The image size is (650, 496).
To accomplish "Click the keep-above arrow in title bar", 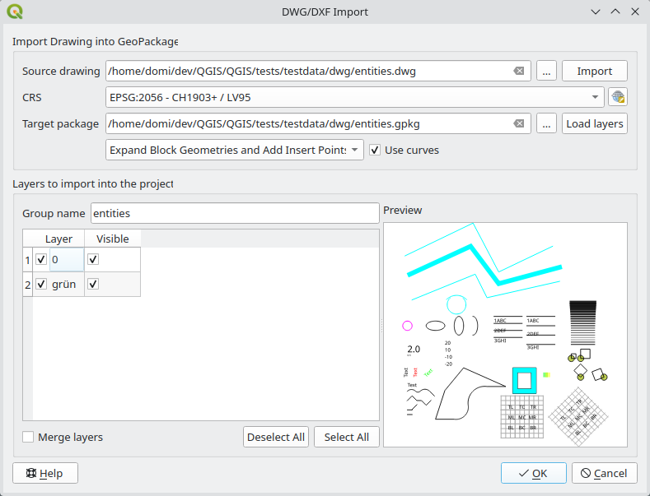I will tap(615, 12).
